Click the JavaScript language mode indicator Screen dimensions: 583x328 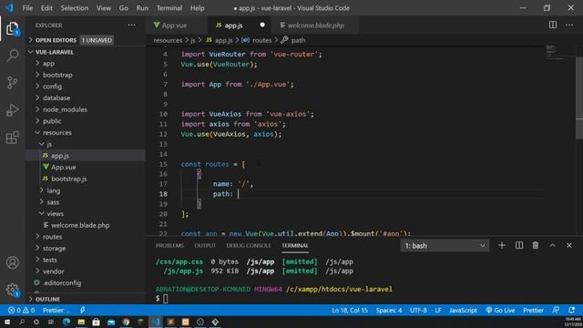tap(463, 310)
